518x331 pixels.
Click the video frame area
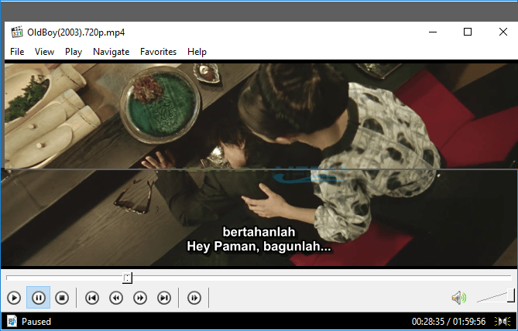(259, 165)
